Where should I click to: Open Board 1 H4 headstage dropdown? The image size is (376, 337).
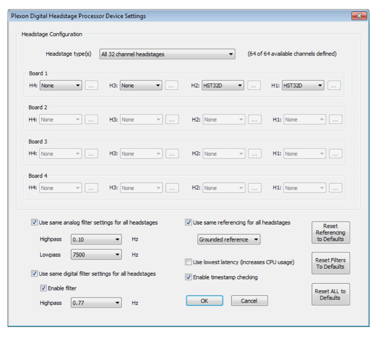61,85
